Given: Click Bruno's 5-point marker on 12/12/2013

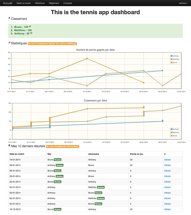Looking at the screenshot, I should [x=87, y=86].
